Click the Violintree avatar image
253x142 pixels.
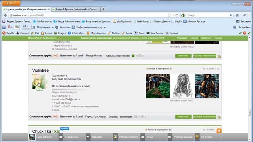click(40, 81)
